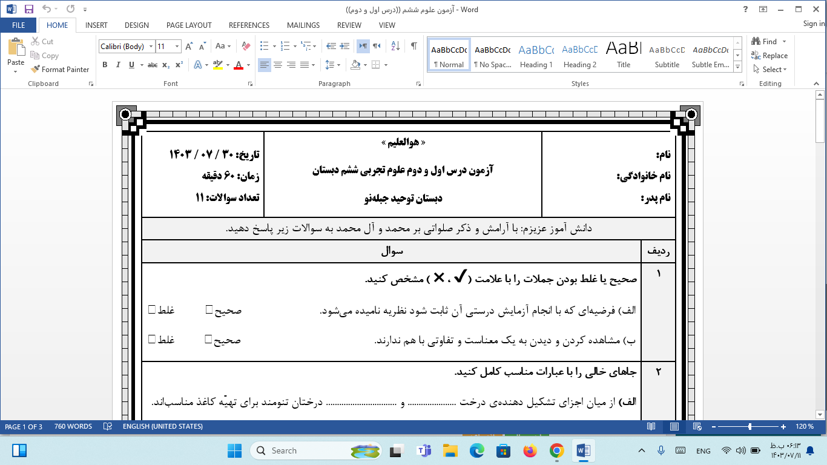Open Chrome from taskbar

pyautogui.click(x=557, y=450)
